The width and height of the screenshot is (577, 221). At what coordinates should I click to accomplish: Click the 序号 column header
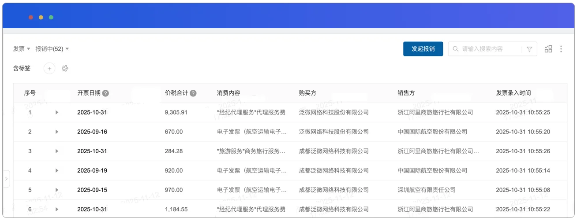[30, 93]
